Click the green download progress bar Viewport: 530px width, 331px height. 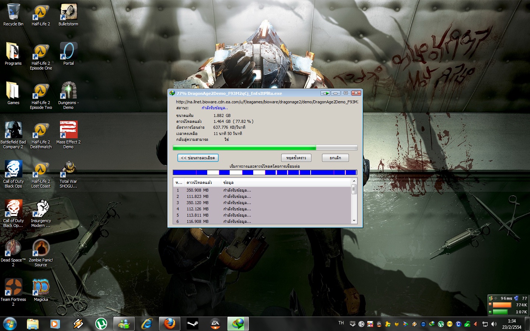tap(265, 148)
